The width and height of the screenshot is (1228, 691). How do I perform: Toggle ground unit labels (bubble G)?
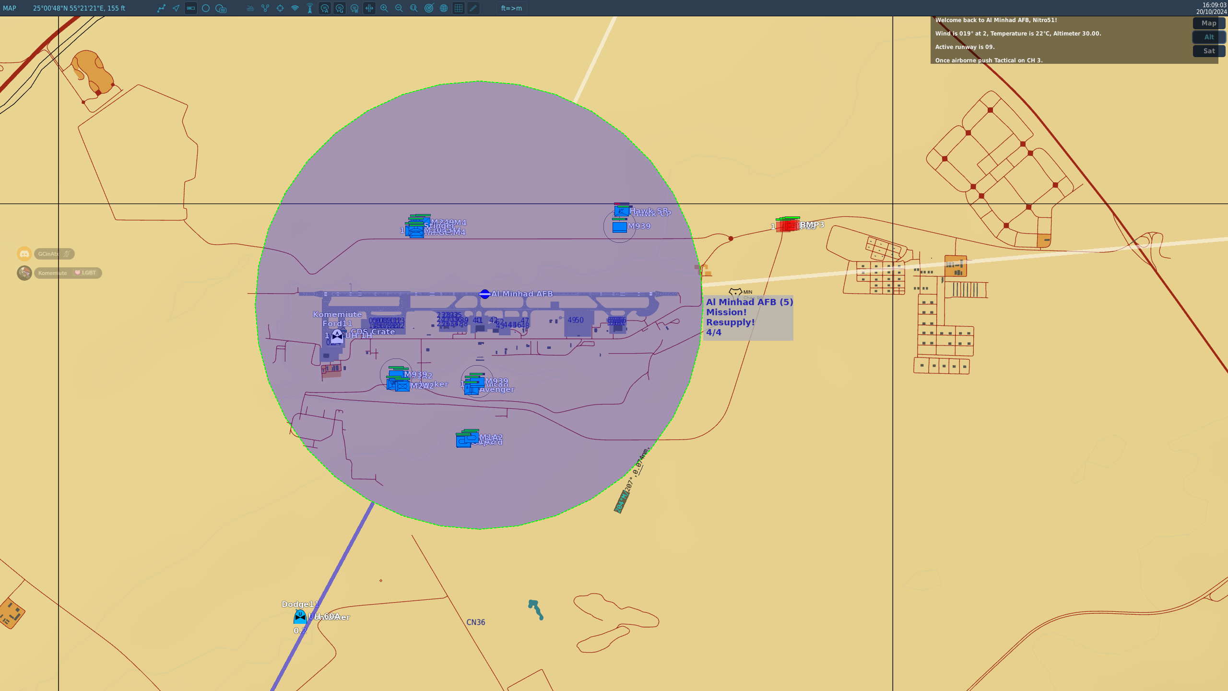pyautogui.click(x=340, y=8)
